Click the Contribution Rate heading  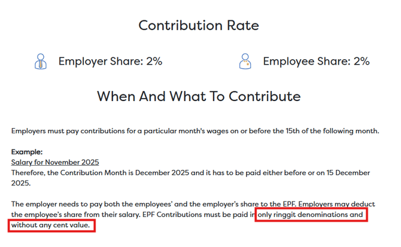tap(199, 25)
